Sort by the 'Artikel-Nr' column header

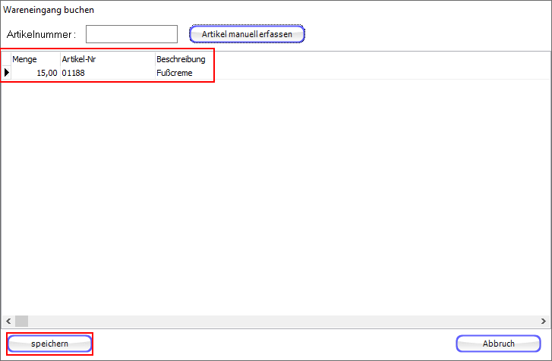click(106, 59)
